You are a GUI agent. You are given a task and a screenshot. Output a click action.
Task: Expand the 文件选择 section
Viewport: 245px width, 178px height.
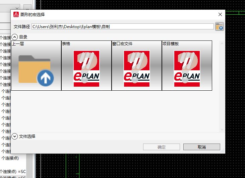pos(14,137)
